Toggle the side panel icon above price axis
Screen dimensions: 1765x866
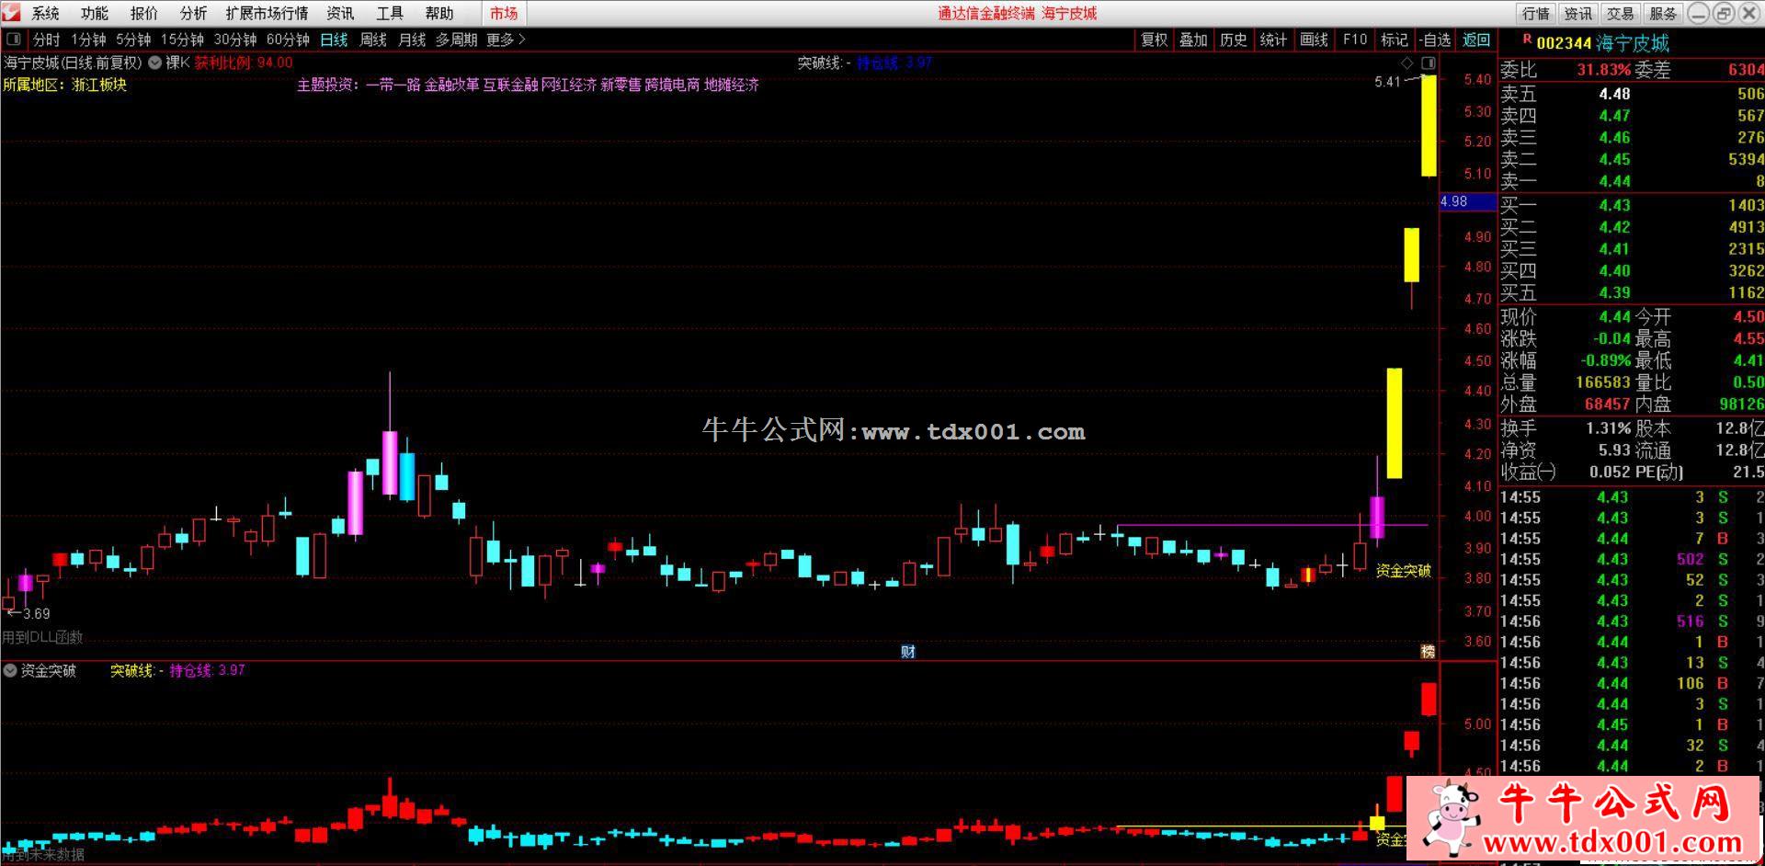pyautogui.click(x=1428, y=63)
